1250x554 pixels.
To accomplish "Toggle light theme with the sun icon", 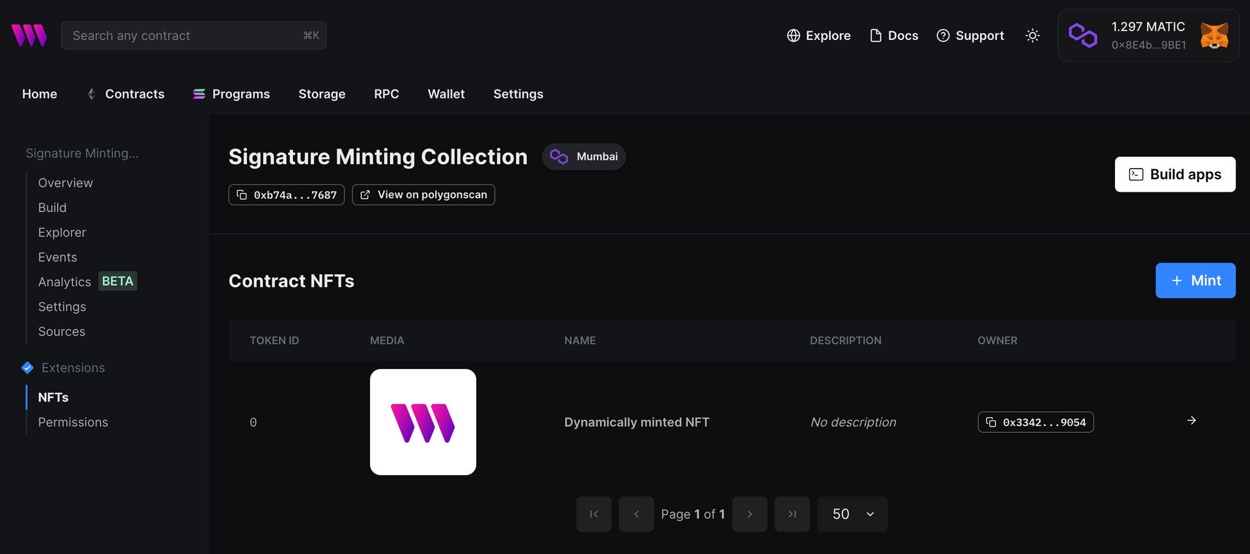I will [x=1032, y=36].
